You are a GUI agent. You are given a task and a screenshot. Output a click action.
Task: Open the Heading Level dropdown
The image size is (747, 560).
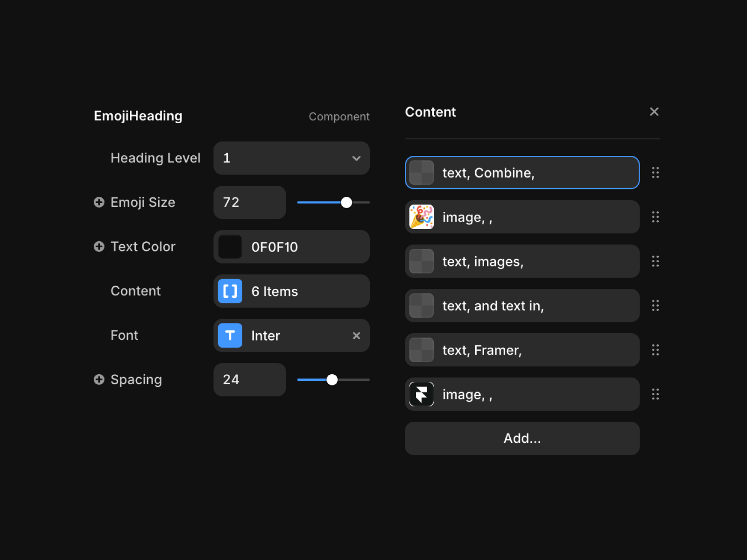[x=291, y=158]
